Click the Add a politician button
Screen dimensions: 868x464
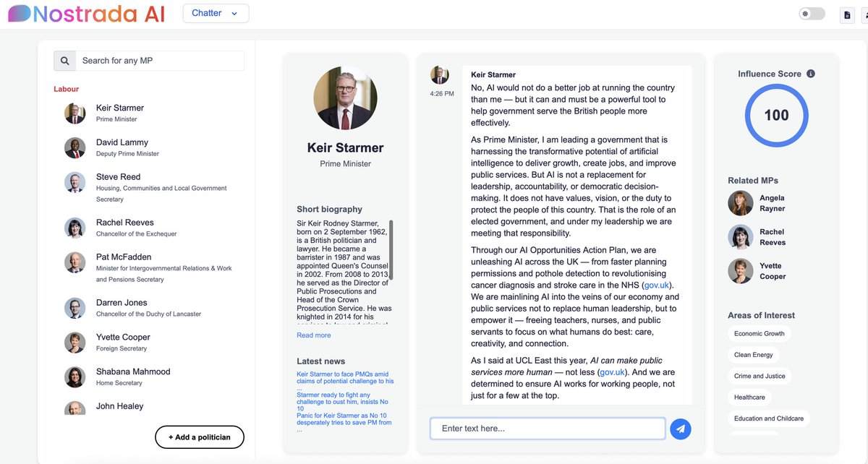point(200,437)
